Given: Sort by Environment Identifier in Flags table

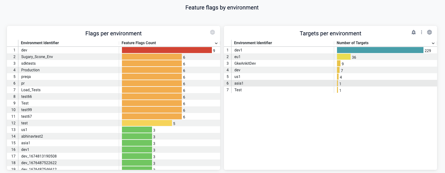Looking at the screenshot, I should (40, 43).
